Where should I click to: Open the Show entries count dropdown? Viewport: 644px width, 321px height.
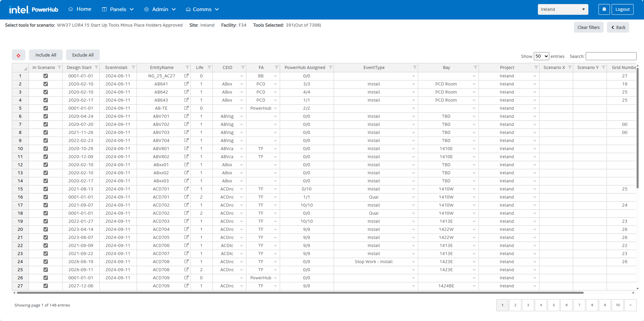pos(541,56)
